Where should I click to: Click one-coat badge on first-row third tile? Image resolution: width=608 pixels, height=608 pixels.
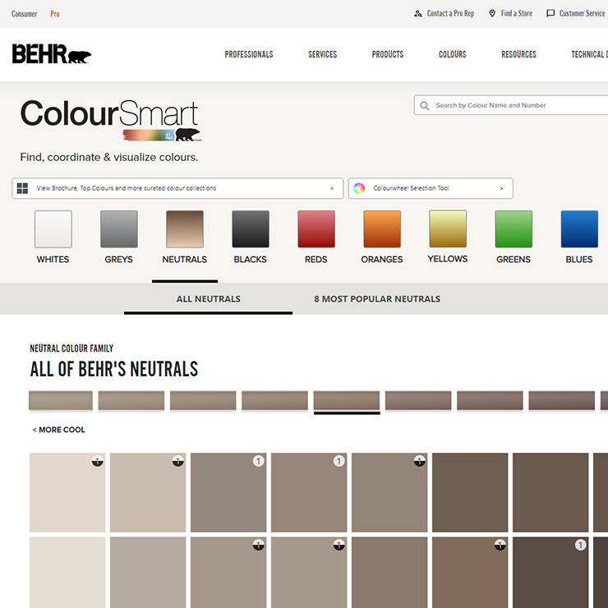coord(259,461)
